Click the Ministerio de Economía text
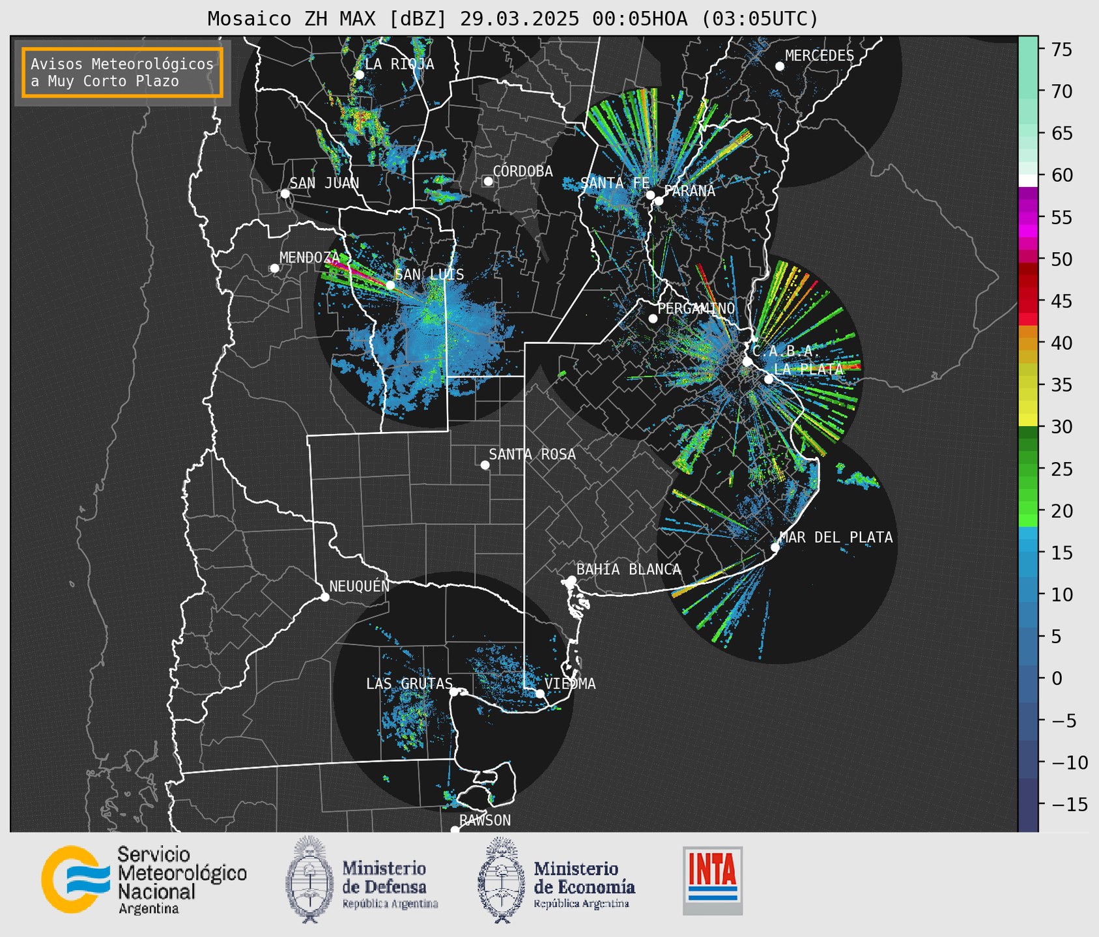This screenshot has height=937, width=1099. [x=584, y=878]
